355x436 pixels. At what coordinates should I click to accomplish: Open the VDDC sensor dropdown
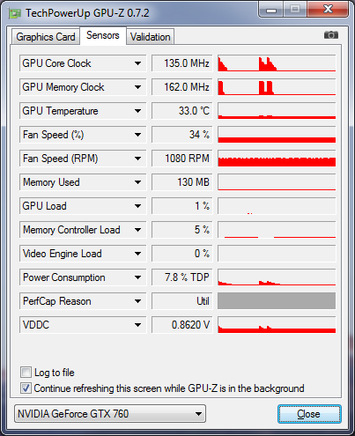[x=137, y=325]
